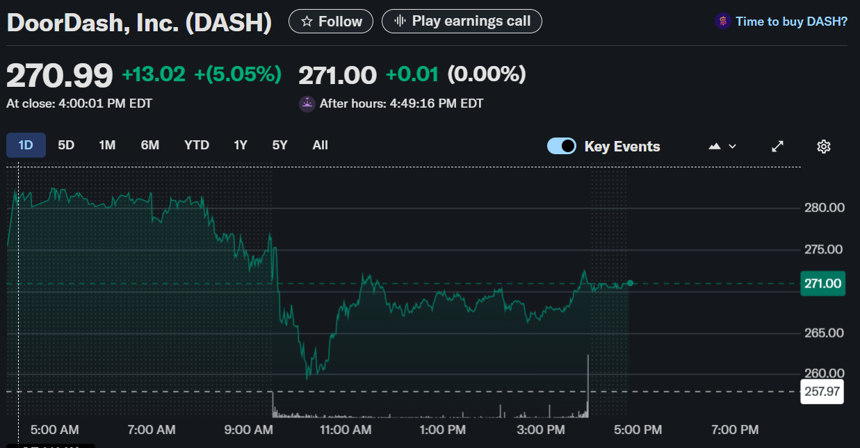Click the 7:00 AM time axis label
Viewport: 860px width, 448px height.
(x=152, y=430)
